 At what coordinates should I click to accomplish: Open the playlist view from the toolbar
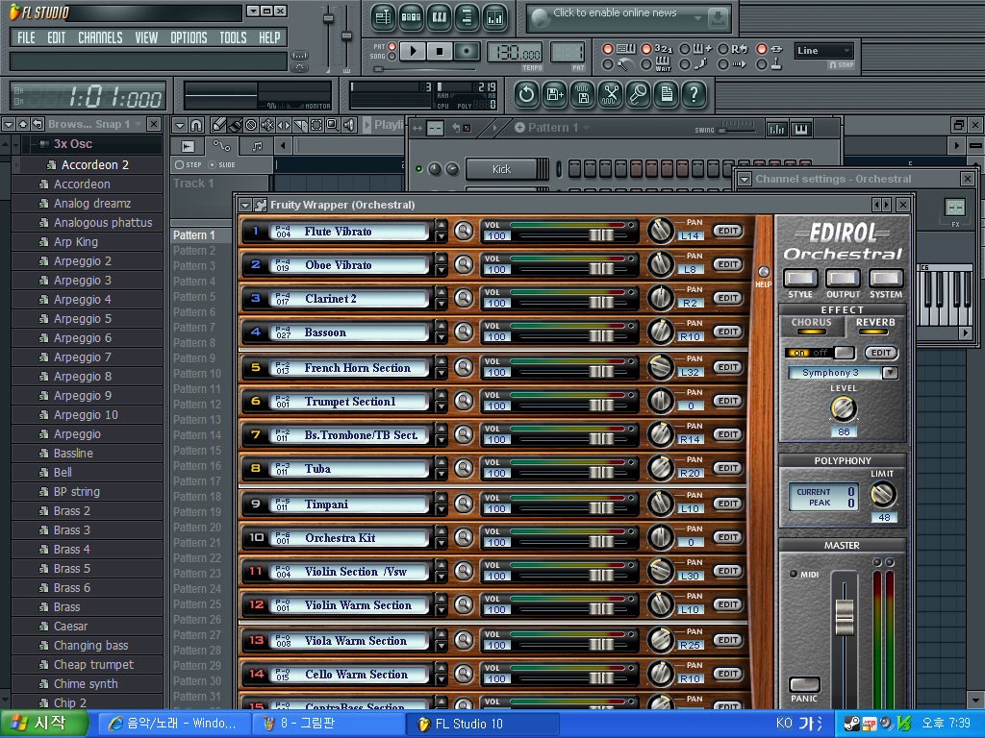[x=383, y=17]
